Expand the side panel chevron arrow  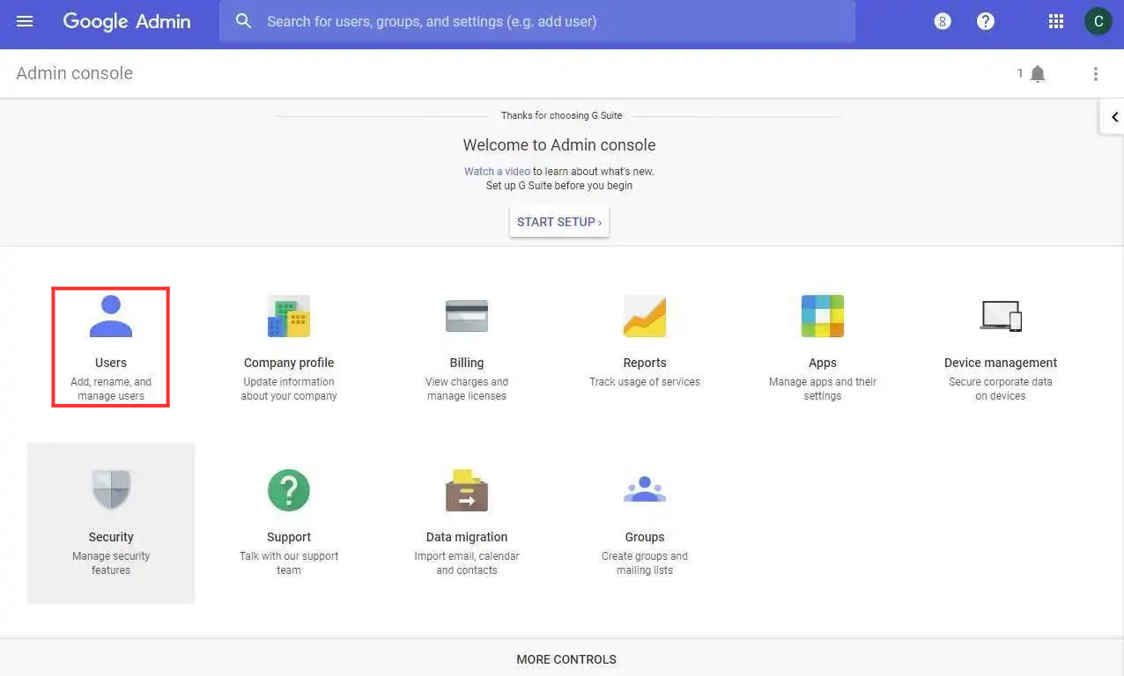tap(1114, 117)
